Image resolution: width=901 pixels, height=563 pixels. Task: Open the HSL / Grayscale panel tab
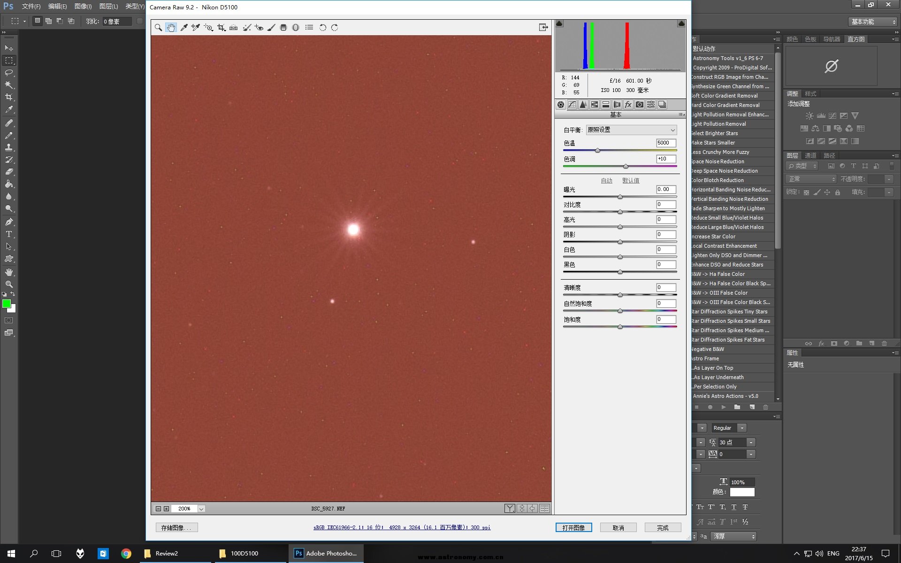point(595,105)
